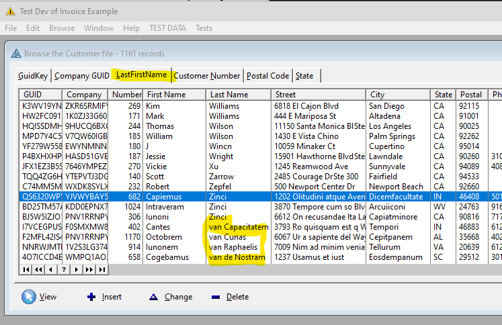Open the Tests menu
The height and width of the screenshot is (325, 502).
(204, 28)
